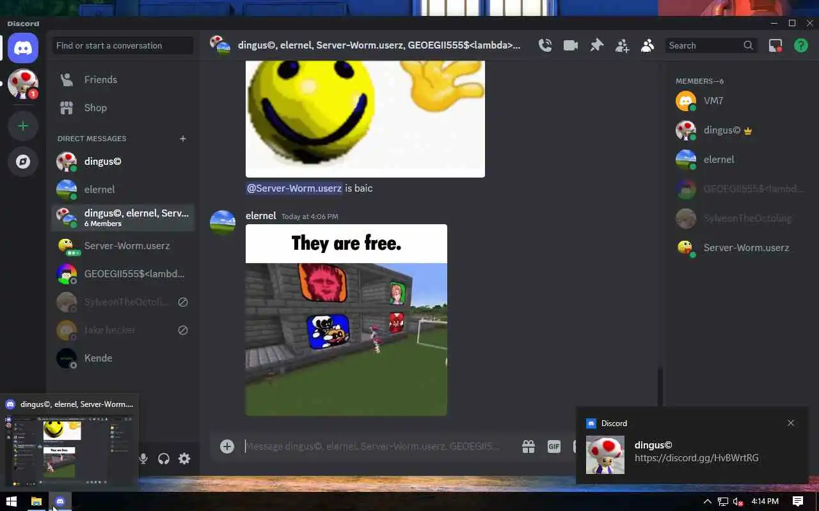Create a new DM with plus
This screenshot has height=511, width=819.
click(183, 139)
